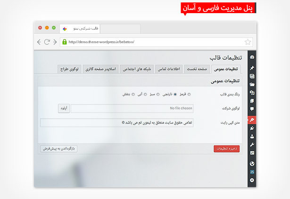The image size is (290, 199).
Task: Open Plugins via the plug sidebar icon
Action: tap(252, 128)
